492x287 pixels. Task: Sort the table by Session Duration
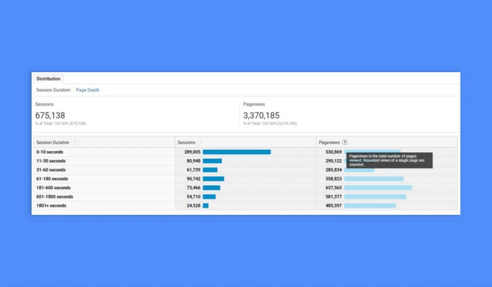tap(50, 142)
